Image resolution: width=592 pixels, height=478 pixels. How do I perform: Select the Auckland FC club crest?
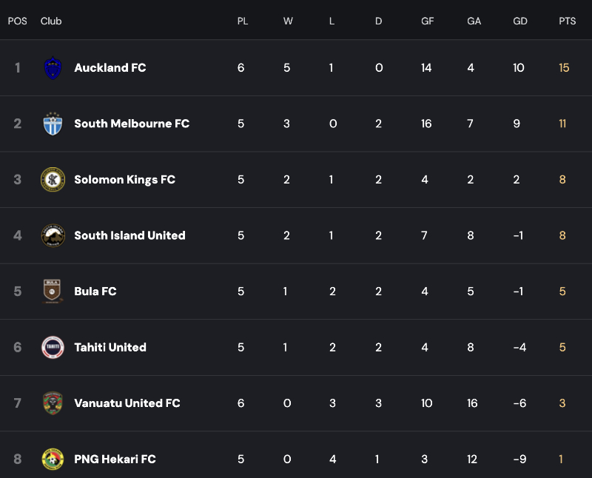pos(53,67)
